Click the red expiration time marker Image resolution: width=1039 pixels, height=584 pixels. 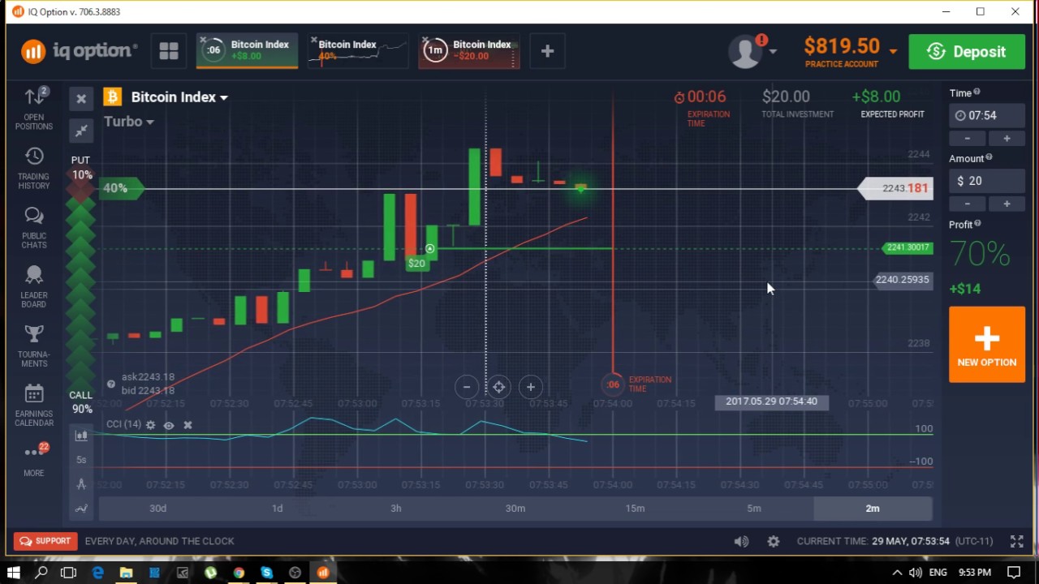click(x=613, y=384)
